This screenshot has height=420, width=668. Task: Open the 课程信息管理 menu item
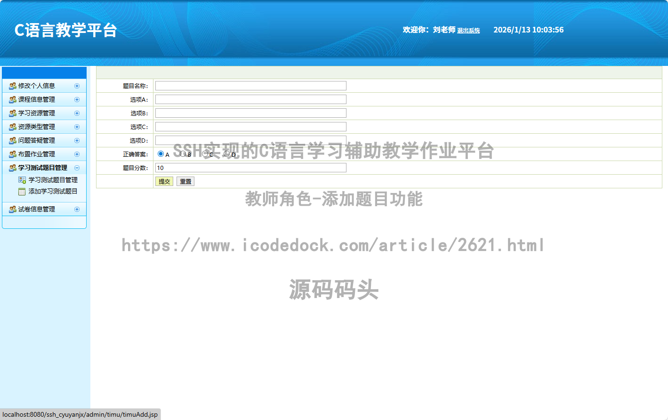tap(37, 99)
